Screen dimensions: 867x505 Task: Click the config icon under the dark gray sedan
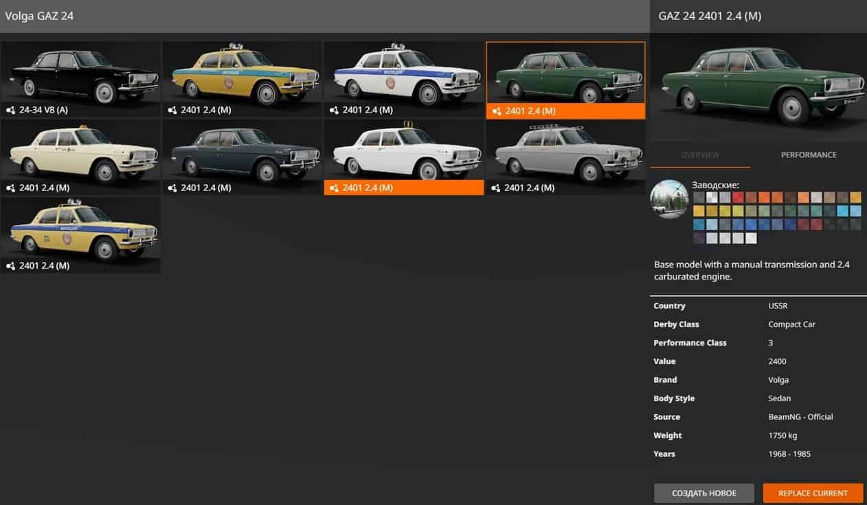[172, 188]
